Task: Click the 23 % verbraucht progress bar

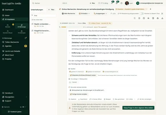Action: coord(72,27)
